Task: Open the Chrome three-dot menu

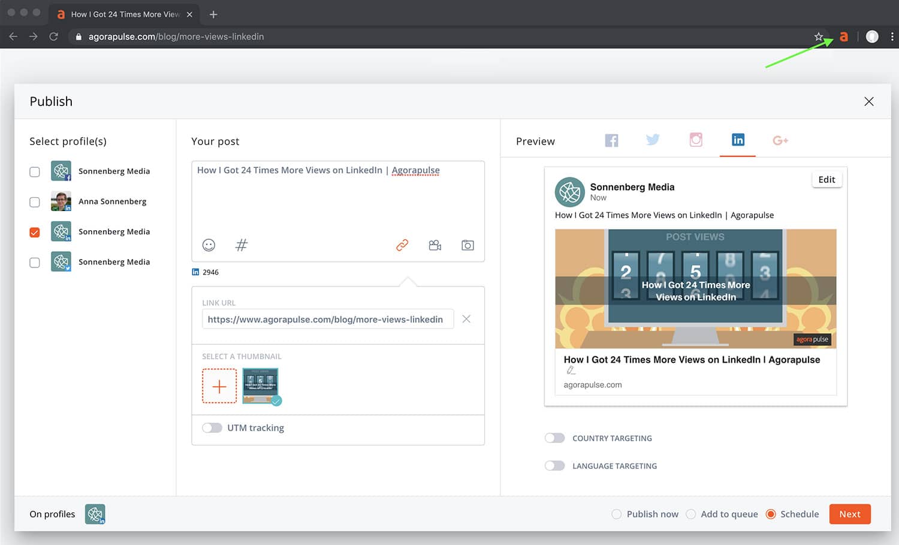Action: [x=892, y=37]
